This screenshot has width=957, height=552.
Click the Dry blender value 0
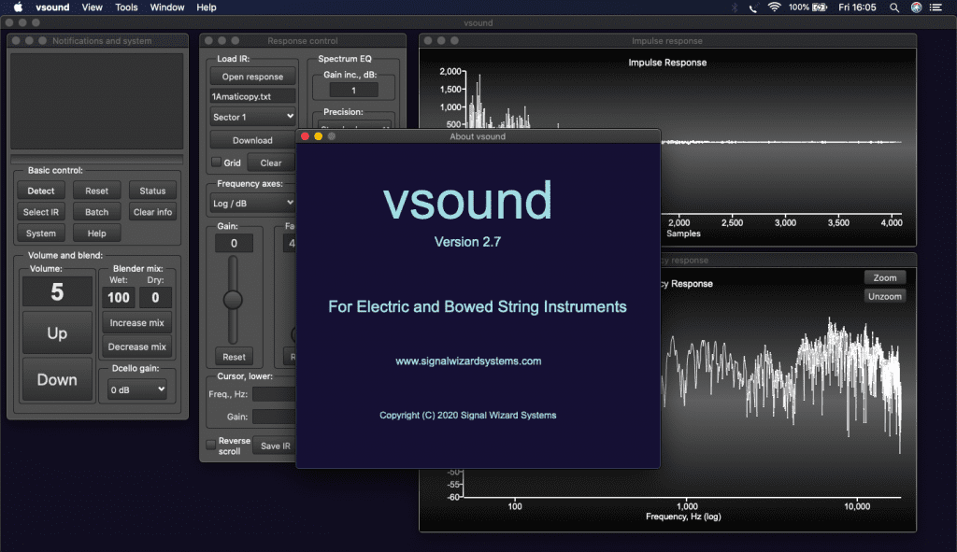point(155,297)
